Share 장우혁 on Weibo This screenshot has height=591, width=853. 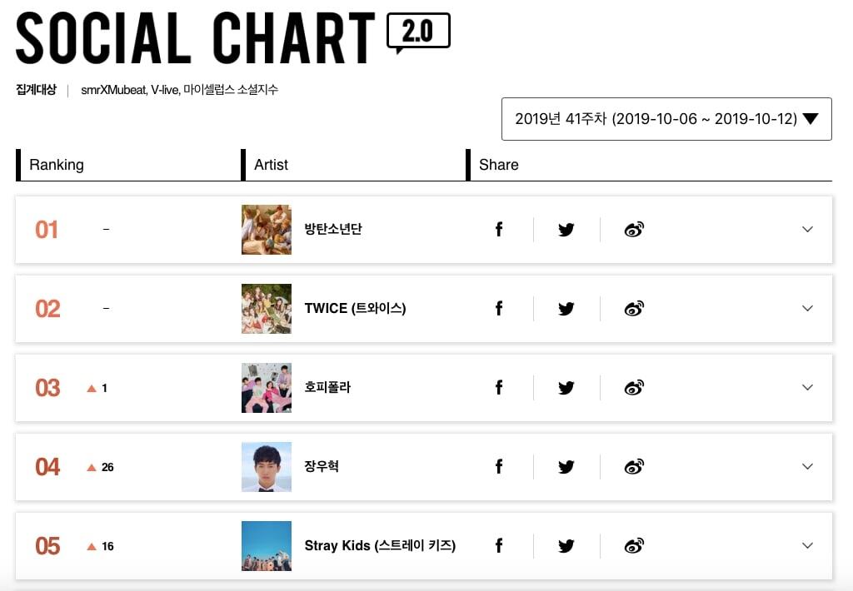point(634,467)
